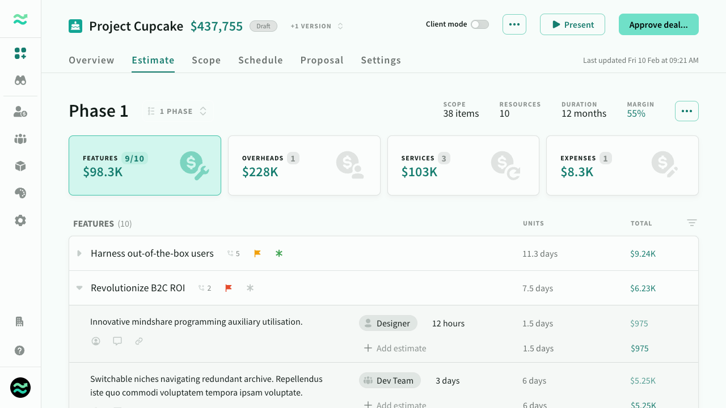Click the Approve deal button
This screenshot has width=726, height=408.
pos(659,24)
